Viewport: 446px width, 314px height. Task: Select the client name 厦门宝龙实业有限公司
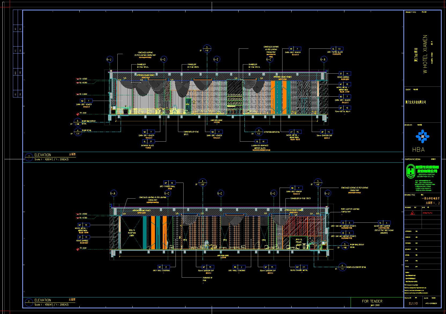point(416,102)
